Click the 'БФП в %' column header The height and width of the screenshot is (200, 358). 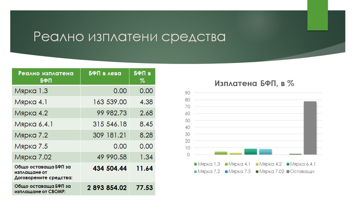coord(142,77)
